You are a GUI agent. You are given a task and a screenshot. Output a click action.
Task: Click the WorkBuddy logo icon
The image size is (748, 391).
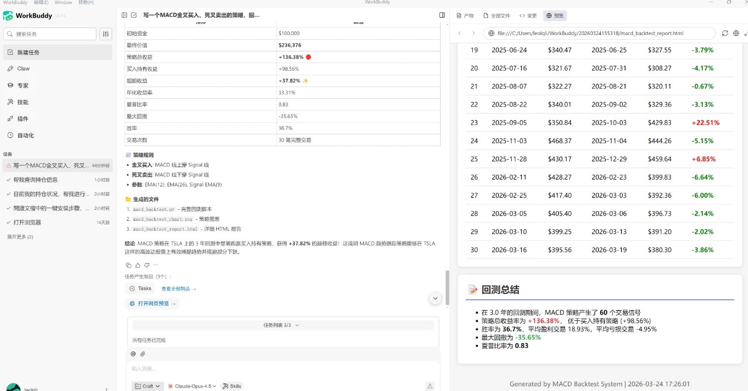tap(8, 16)
